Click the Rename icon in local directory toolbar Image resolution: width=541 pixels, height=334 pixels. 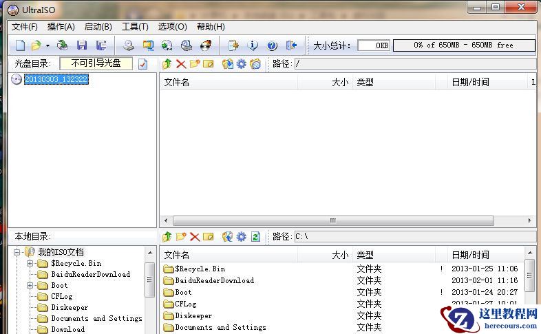pyautogui.click(x=209, y=237)
